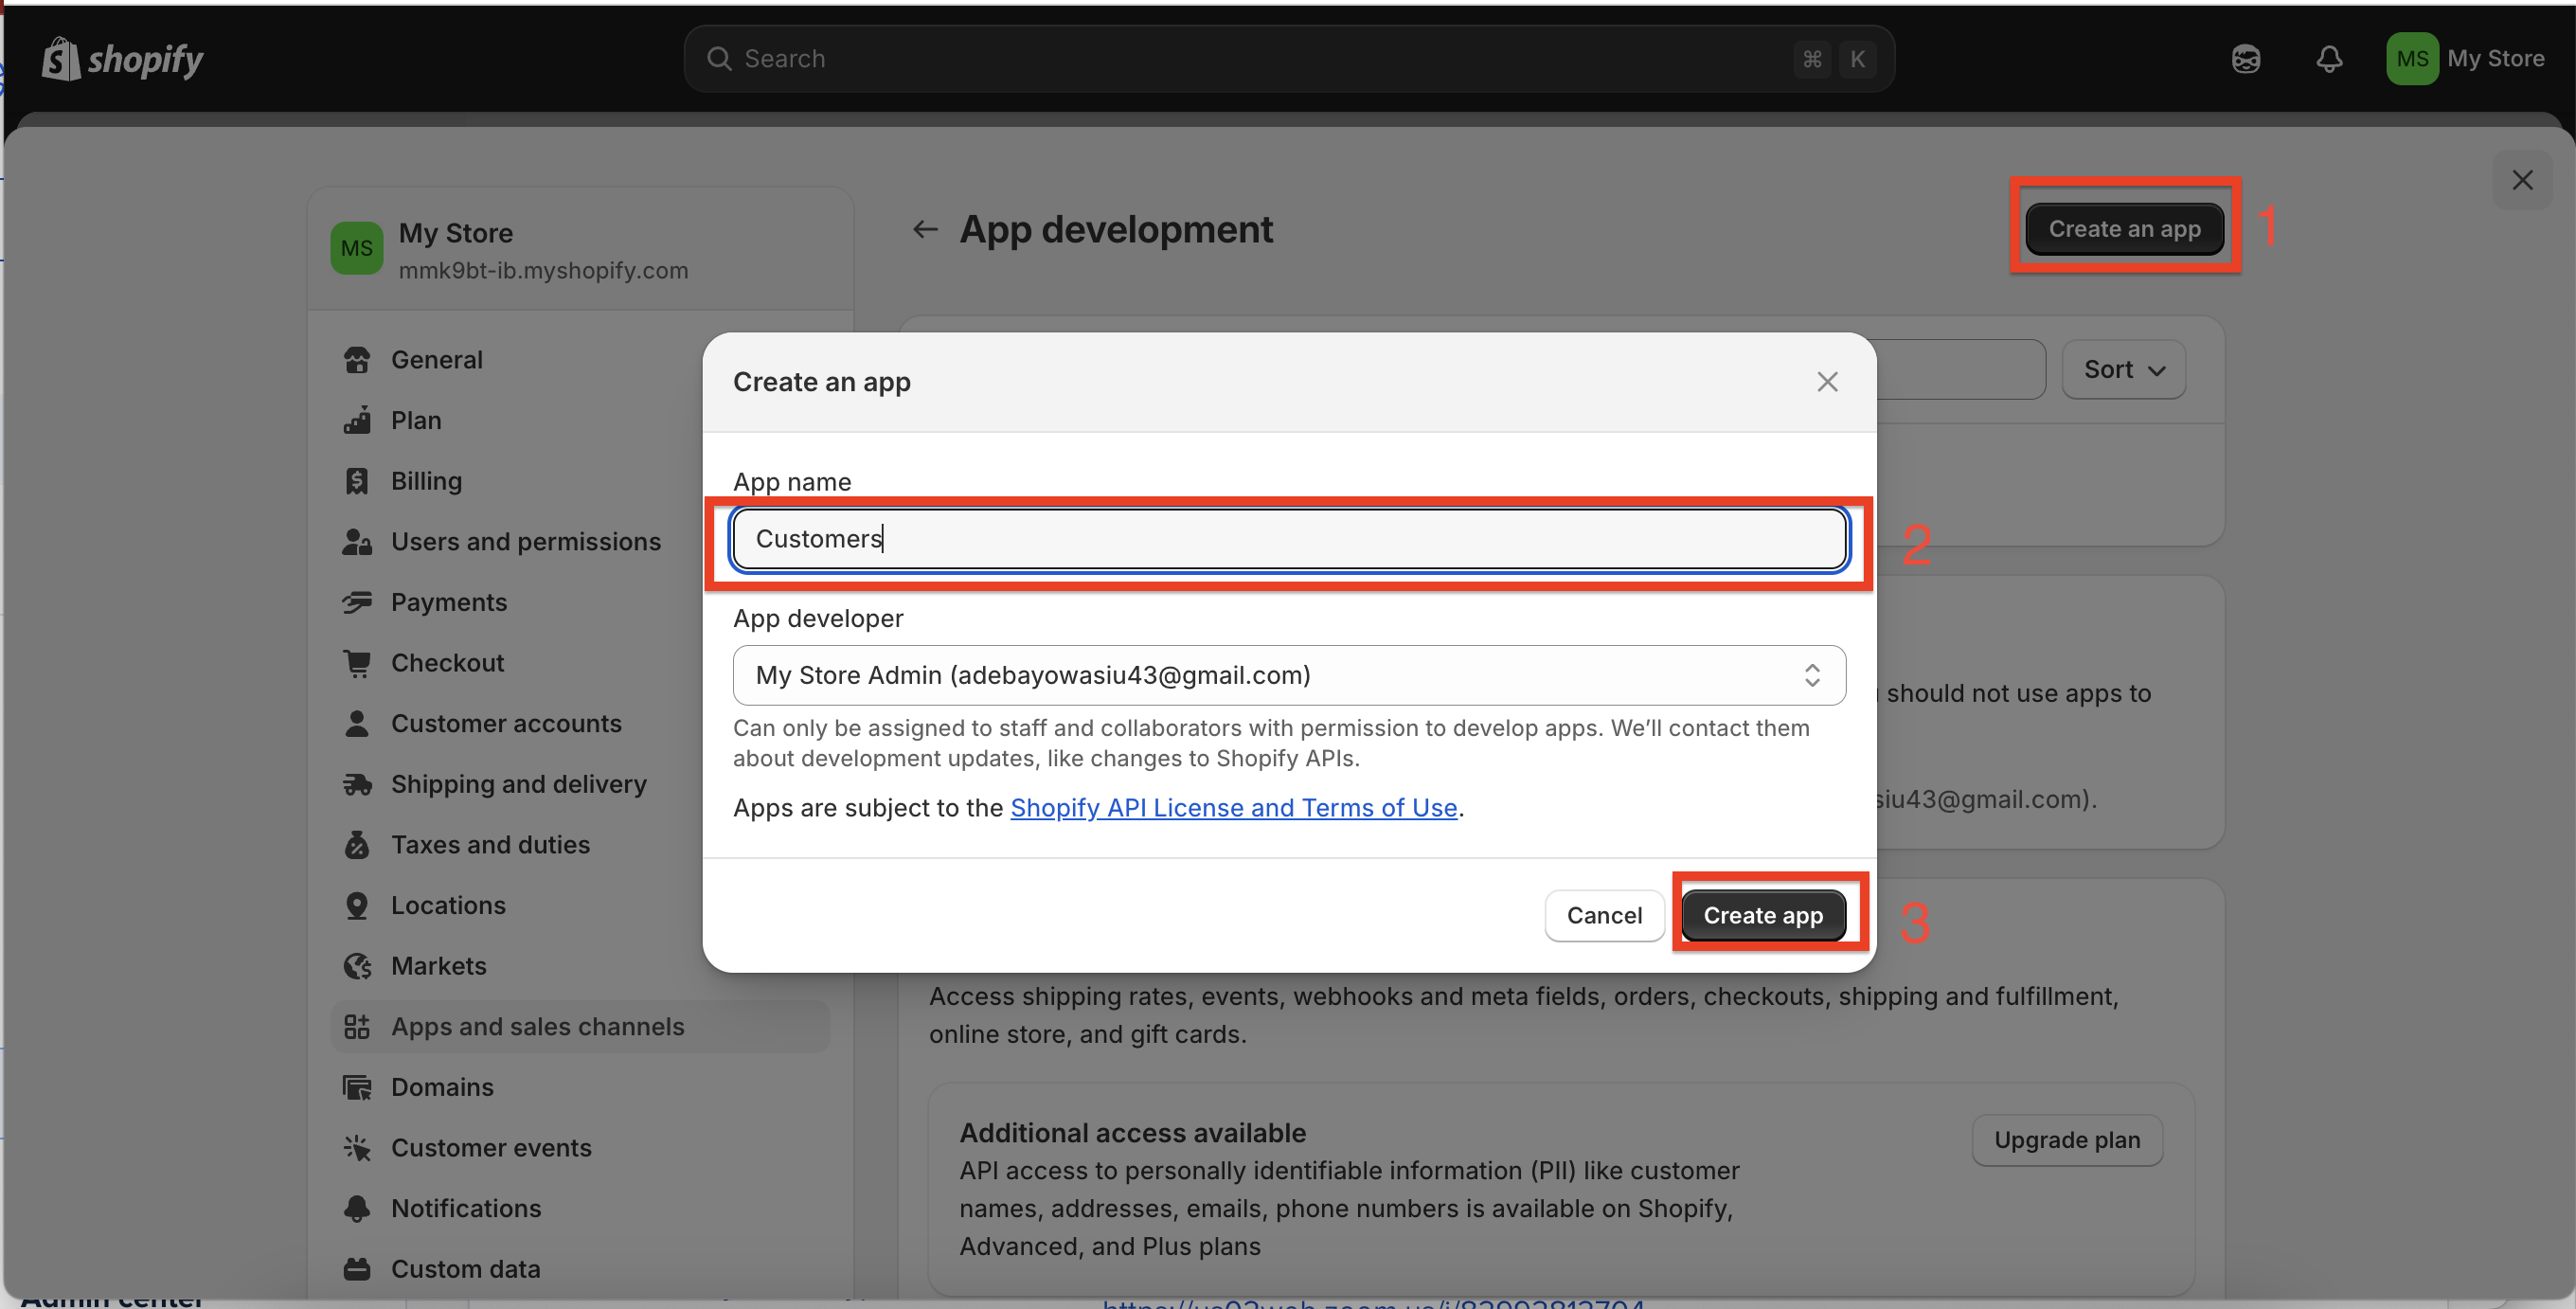Click the back arrow beside App development
The height and width of the screenshot is (1309, 2576).
click(x=925, y=230)
